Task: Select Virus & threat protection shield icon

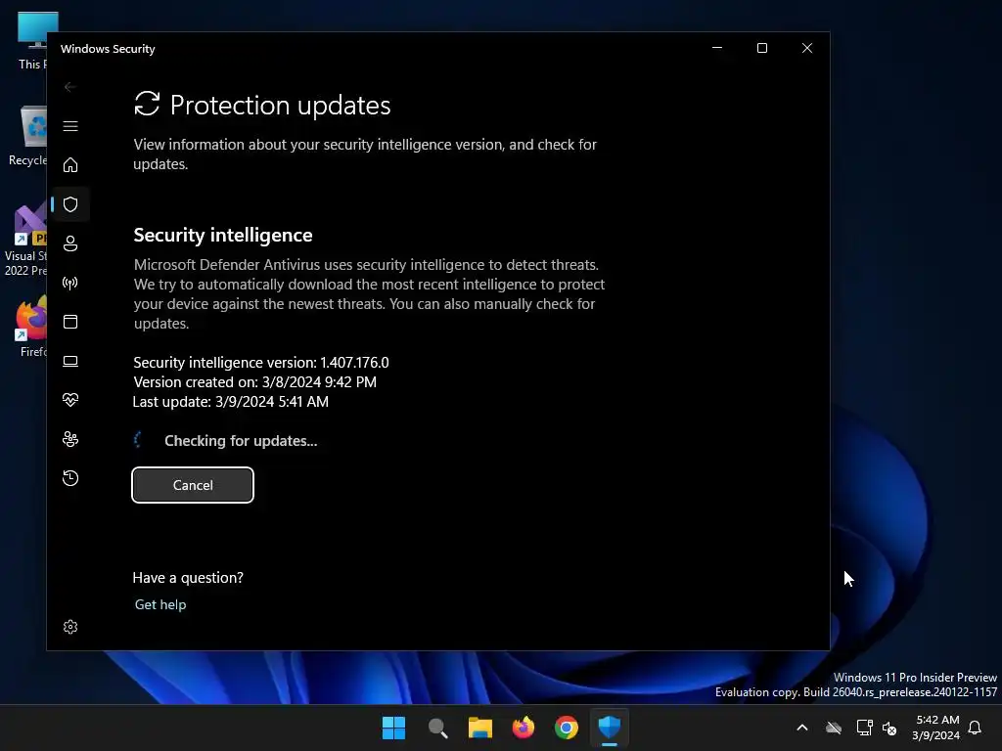Action: tap(70, 204)
